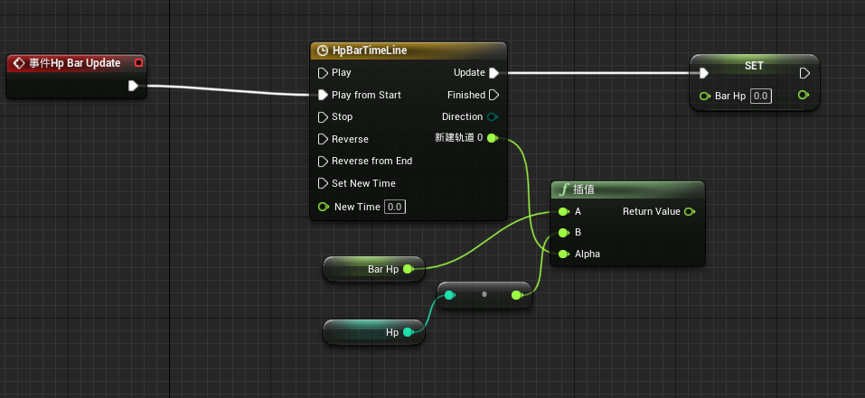The height and width of the screenshot is (398, 865).
Task: Click the Alpha input pin on 插值 node
Action: [564, 255]
